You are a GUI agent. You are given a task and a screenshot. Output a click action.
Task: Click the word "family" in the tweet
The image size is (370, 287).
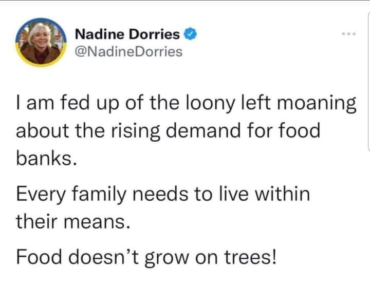98,196
